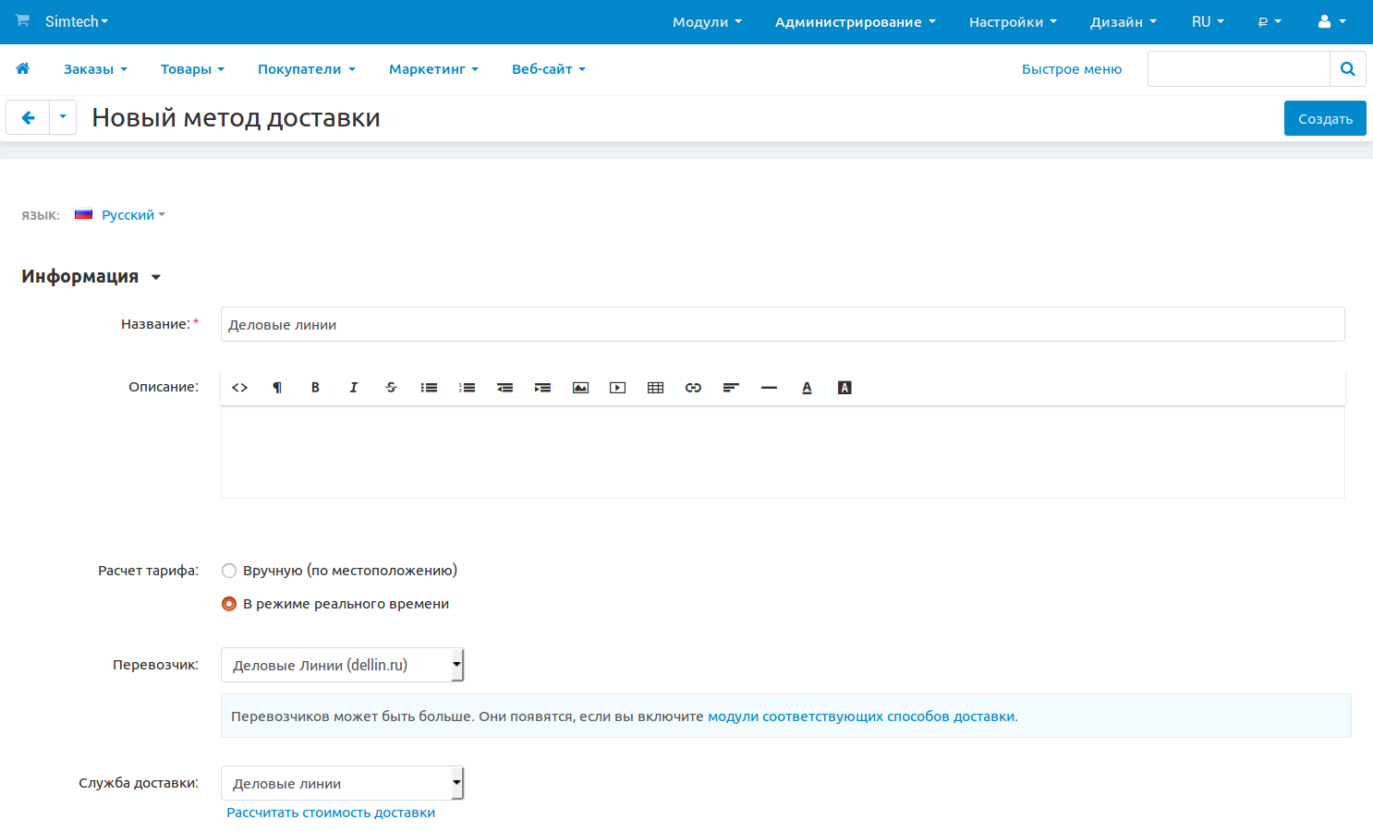Toggle HTML source code view in editor
Image resolution: width=1373 pixels, height=831 pixels.
(x=239, y=388)
